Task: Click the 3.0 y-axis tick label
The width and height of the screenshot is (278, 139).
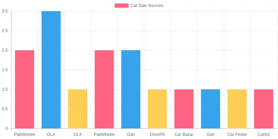Action: tap(5, 11)
